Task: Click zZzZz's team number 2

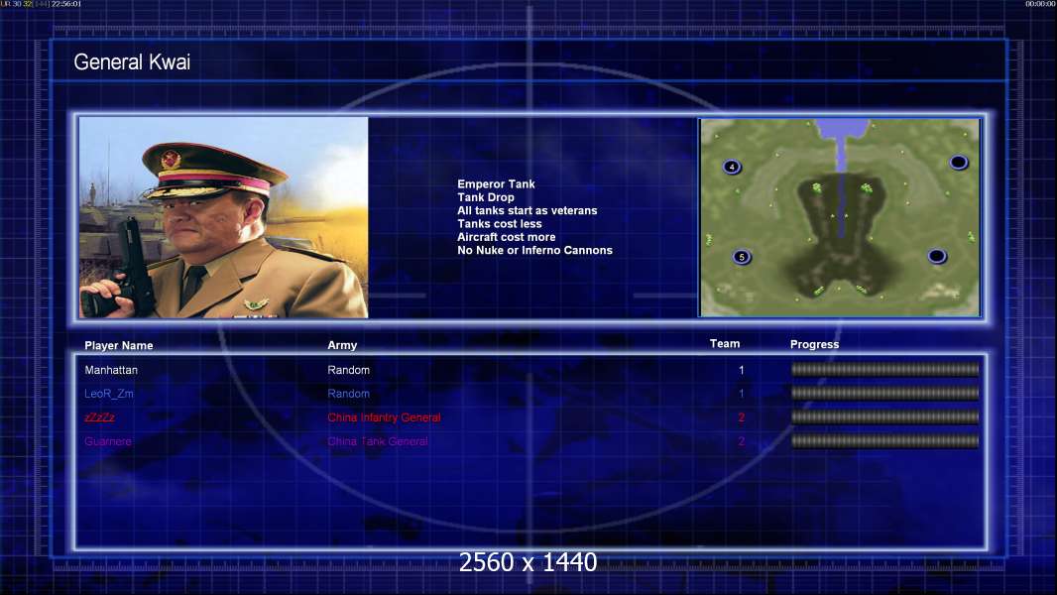Action: 741,417
